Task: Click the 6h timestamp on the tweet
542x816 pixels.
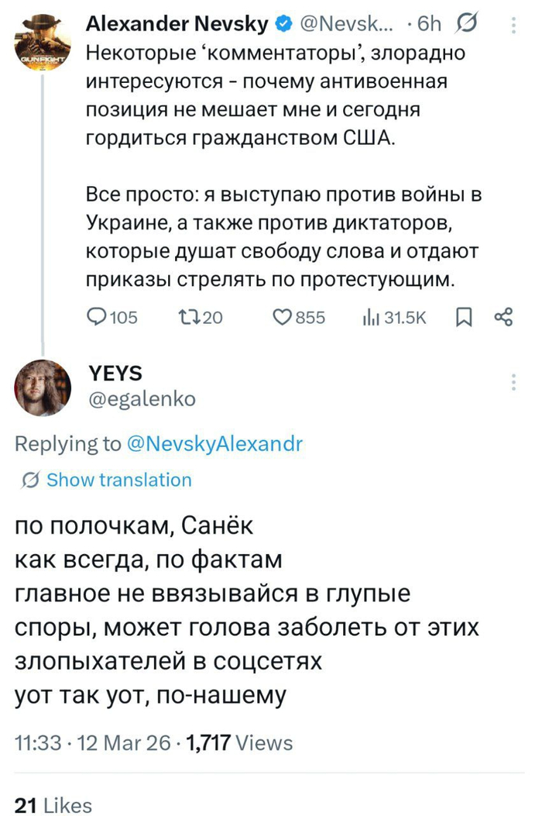Action: (x=429, y=23)
